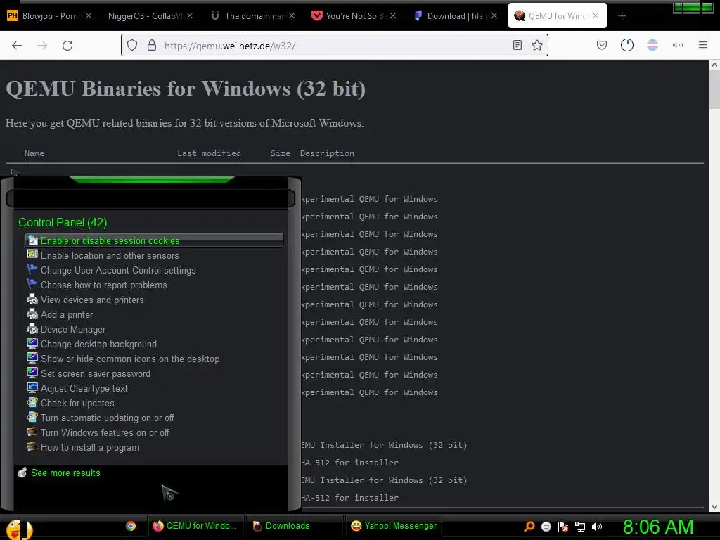Sort listing by Name column
Image resolution: width=720 pixels, height=540 pixels.
[34, 153]
